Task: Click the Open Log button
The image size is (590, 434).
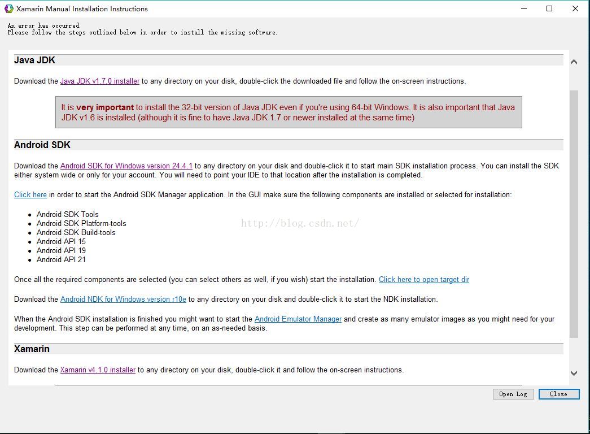Action: (513, 394)
